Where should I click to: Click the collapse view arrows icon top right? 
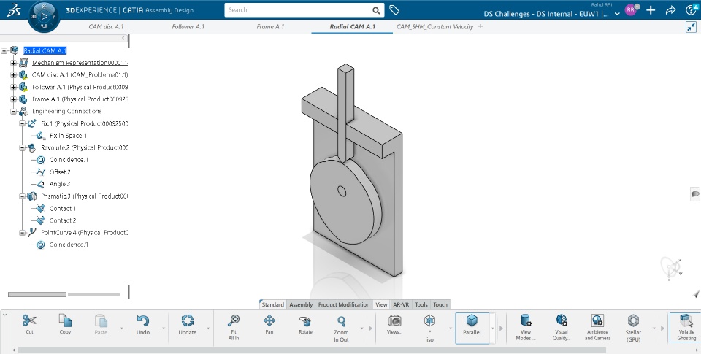click(692, 27)
